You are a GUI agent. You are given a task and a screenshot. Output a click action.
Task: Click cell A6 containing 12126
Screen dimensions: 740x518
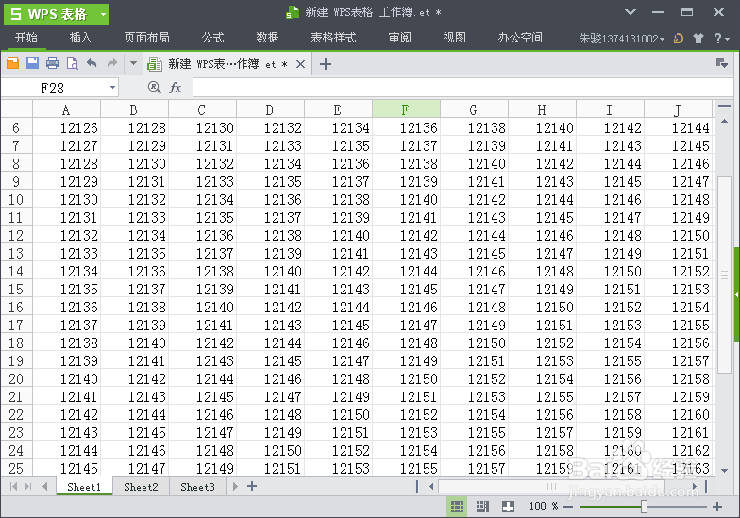66,127
